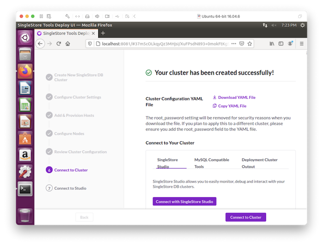Open system gear menu in panel

coord(302,25)
